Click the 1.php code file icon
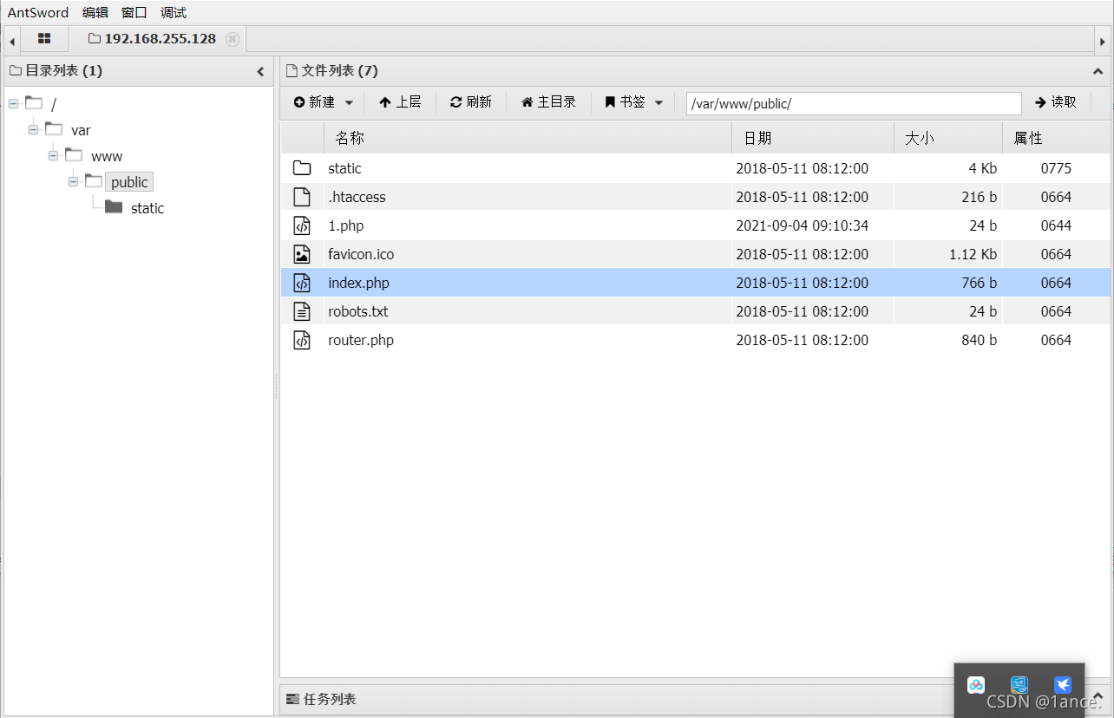This screenshot has height=718, width=1114. point(302,225)
